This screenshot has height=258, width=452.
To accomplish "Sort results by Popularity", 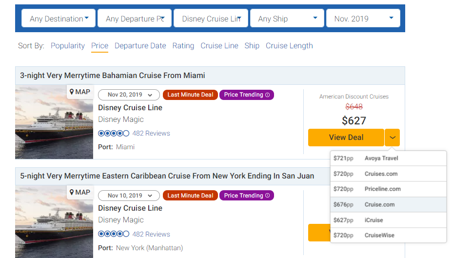I will pos(68,46).
